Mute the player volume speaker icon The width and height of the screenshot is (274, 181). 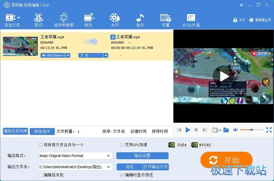[235, 130]
